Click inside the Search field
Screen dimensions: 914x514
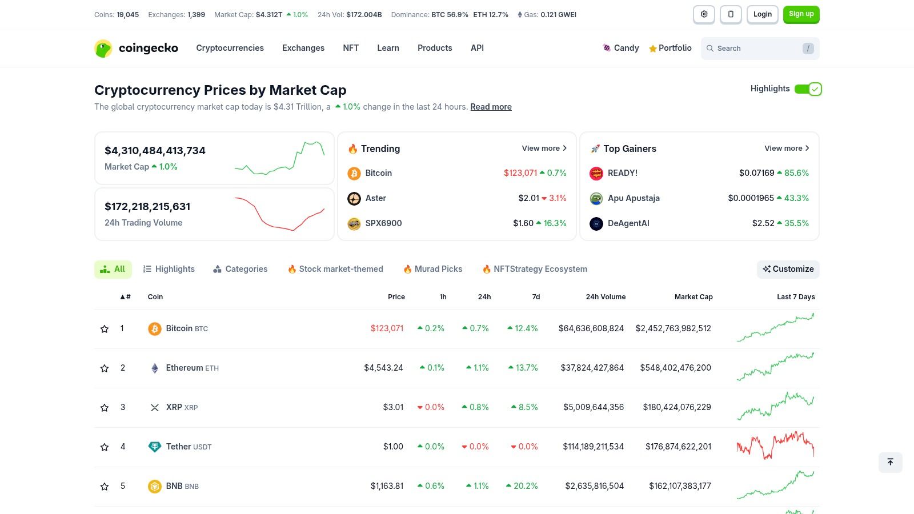754,49
